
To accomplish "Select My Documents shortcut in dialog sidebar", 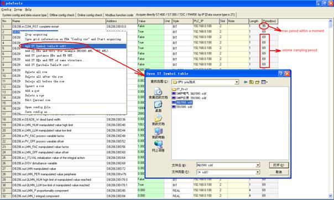I will point(158,120).
